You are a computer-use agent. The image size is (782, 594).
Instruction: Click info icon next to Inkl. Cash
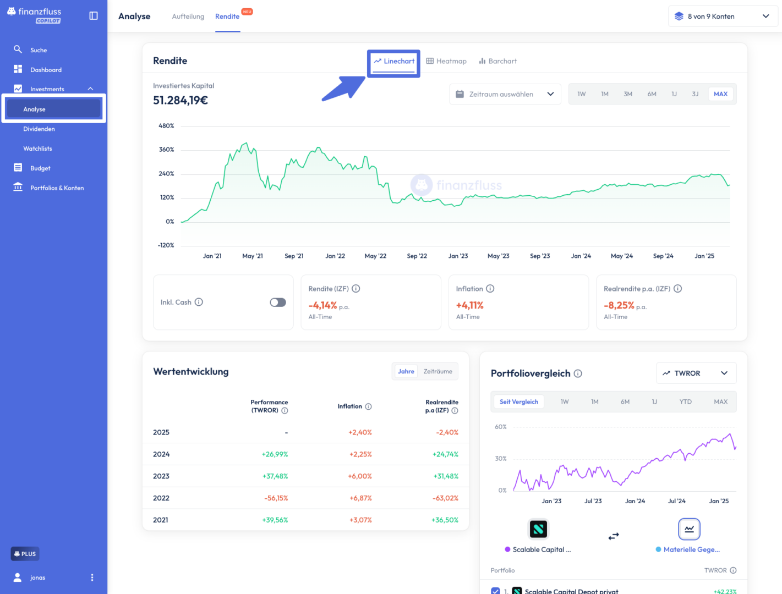[x=199, y=302]
